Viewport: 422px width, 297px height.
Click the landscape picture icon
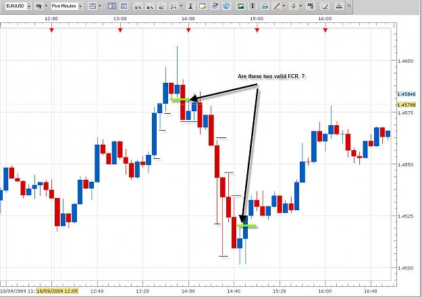coord(240,6)
